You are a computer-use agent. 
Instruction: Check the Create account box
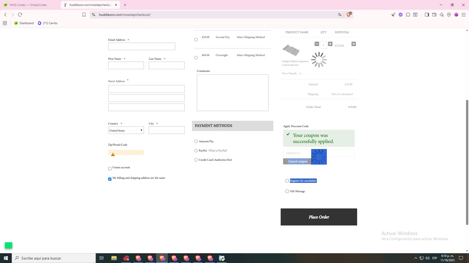(x=110, y=169)
